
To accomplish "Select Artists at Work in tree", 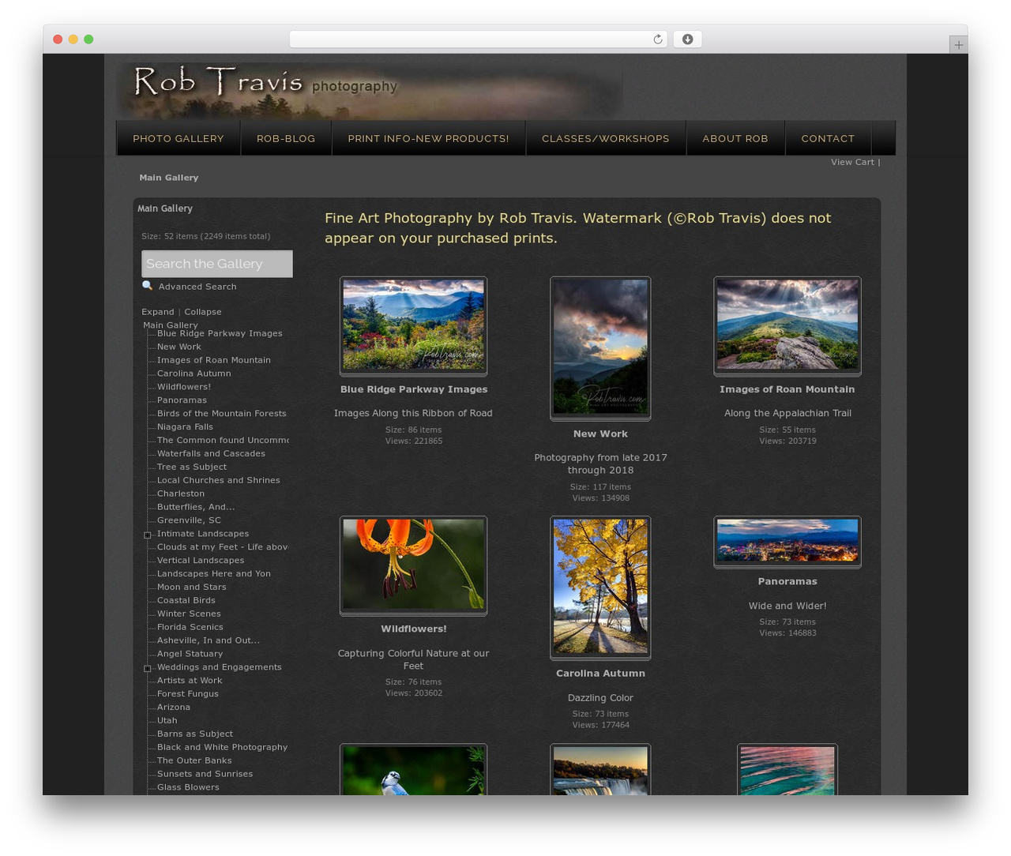I will 190,681.
